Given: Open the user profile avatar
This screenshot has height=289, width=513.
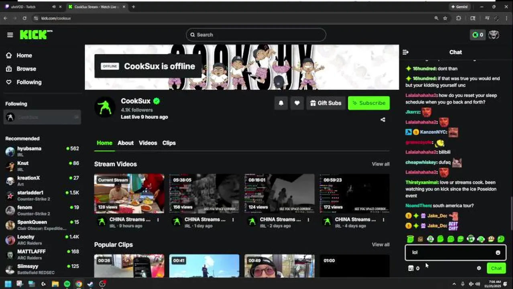Looking at the screenshot, I should [494, 35].
